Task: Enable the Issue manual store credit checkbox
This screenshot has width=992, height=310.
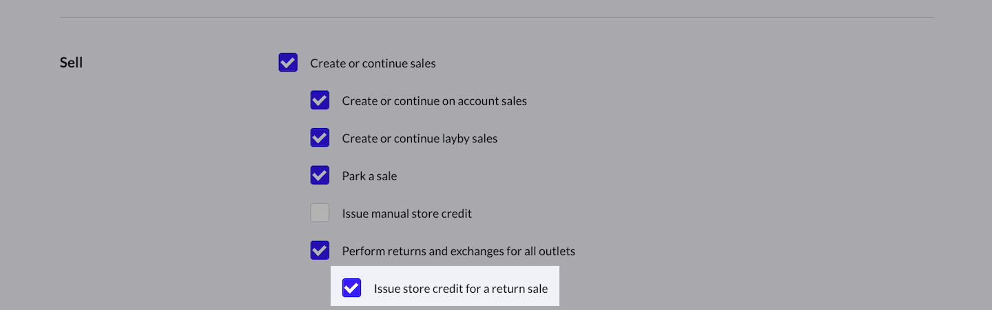Action: [x=320, y=213]
